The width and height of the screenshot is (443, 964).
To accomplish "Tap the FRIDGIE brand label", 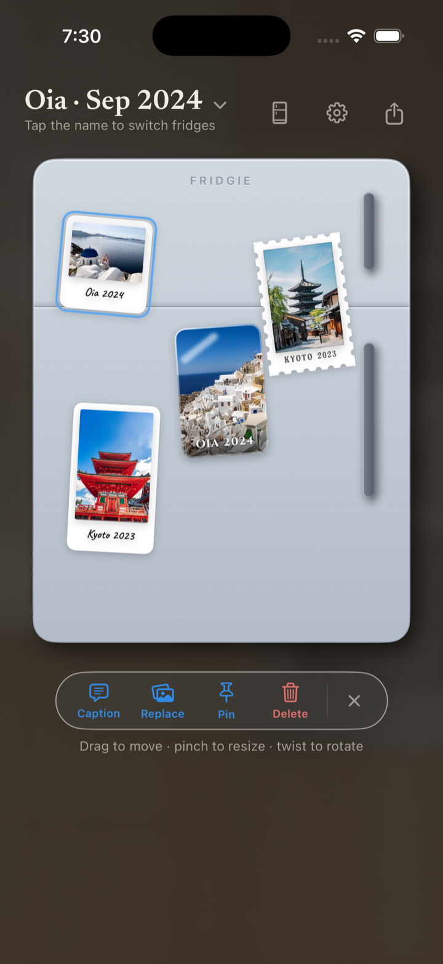I will coord(221,181).
